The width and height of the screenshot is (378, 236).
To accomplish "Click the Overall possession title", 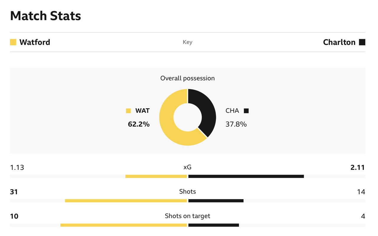I will point(188,78).
